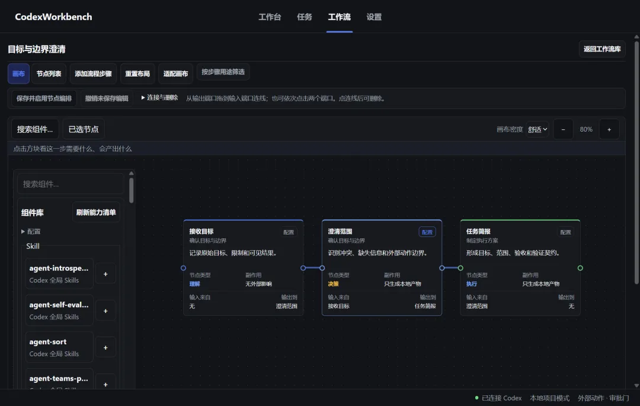The width and height of the screenshot is (640, 406).
Task: Open 配置 on 接收目标 node
Action: (x=289, y=232)
